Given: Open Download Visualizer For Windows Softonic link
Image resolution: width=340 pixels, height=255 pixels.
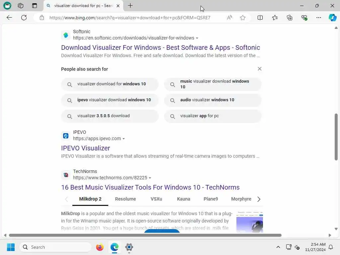Looking at the screenshot, I should [x=160, y=47].
